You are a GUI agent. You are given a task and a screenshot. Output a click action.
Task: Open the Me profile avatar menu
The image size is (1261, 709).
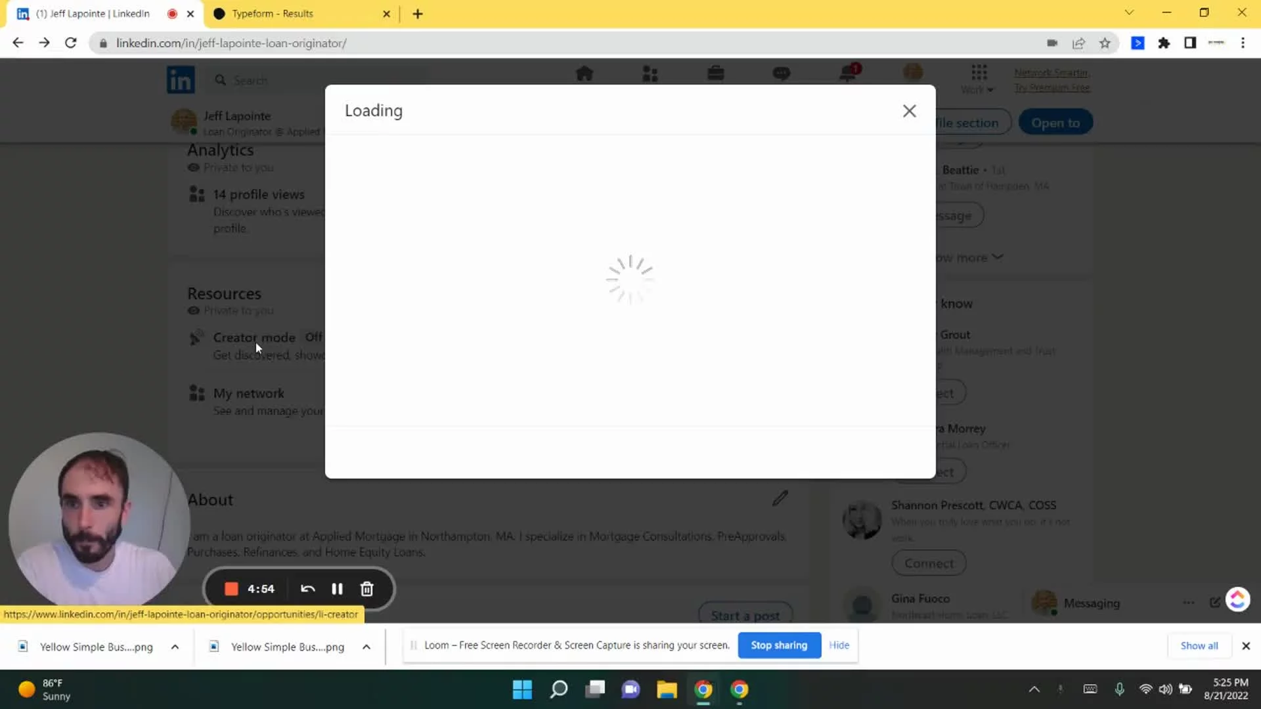pos(913,72)
